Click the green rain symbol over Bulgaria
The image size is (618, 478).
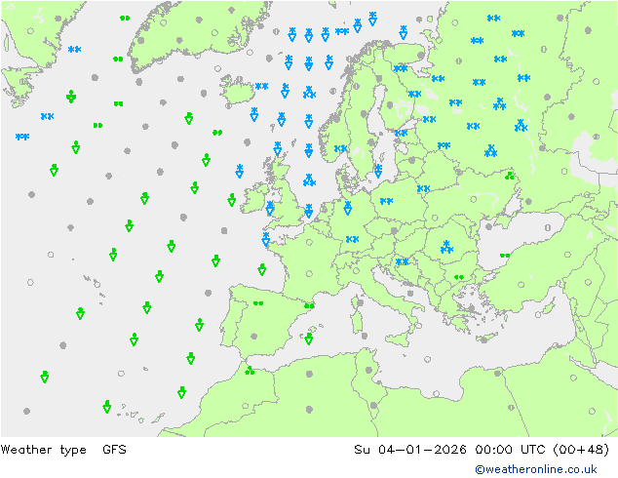459,277
